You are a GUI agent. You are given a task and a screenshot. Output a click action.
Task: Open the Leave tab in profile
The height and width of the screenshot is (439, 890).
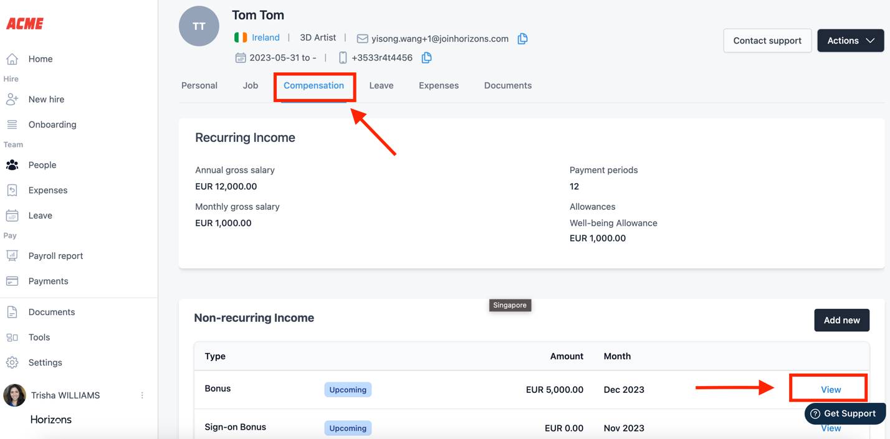(x=381, y=86)
